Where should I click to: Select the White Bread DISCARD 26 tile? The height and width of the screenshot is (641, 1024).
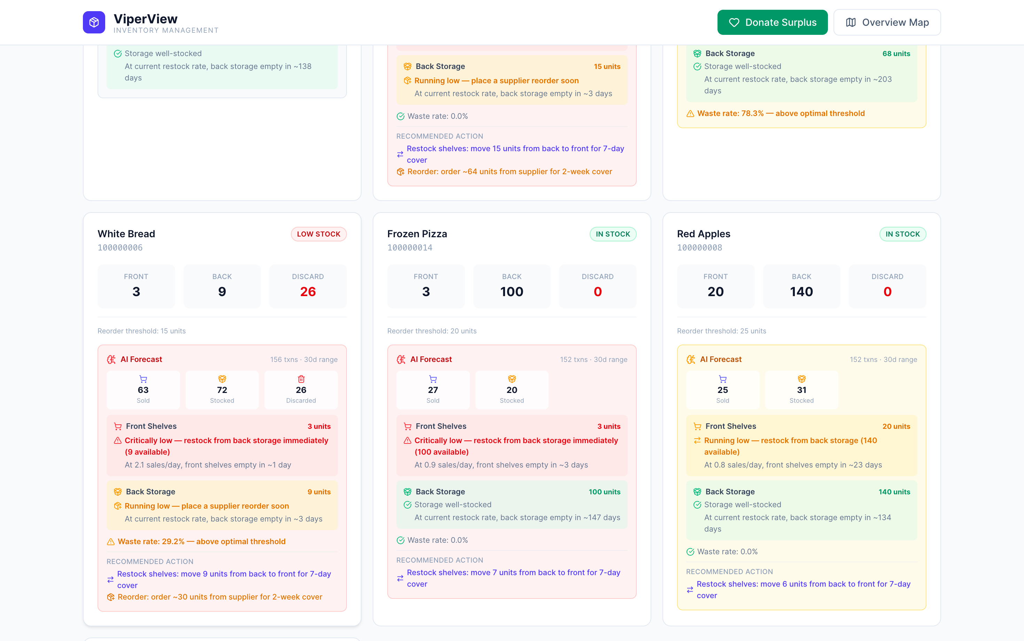tap(308, 286)
